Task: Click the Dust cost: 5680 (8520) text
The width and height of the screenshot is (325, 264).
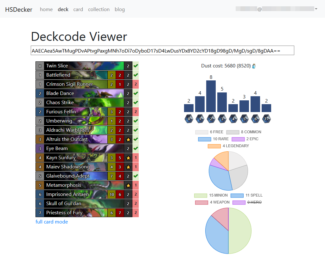Action: [x=226, y=66]
